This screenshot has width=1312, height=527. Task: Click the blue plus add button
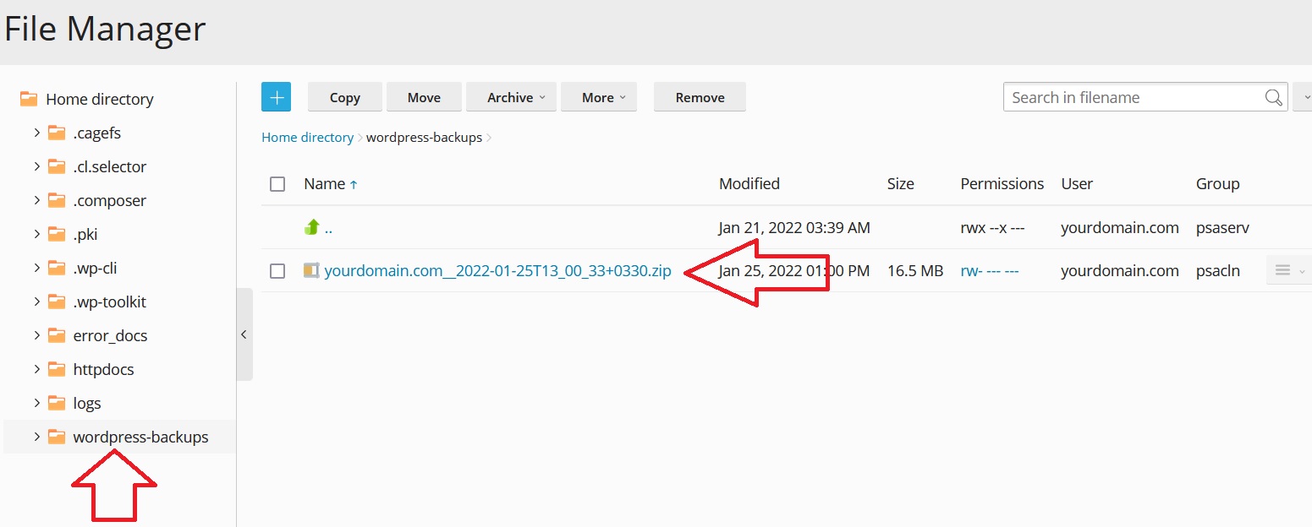pos(276,97)
